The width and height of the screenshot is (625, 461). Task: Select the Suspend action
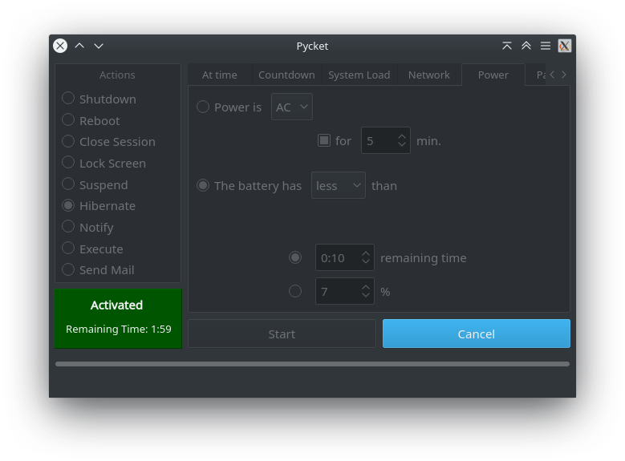tap(95, 184)
